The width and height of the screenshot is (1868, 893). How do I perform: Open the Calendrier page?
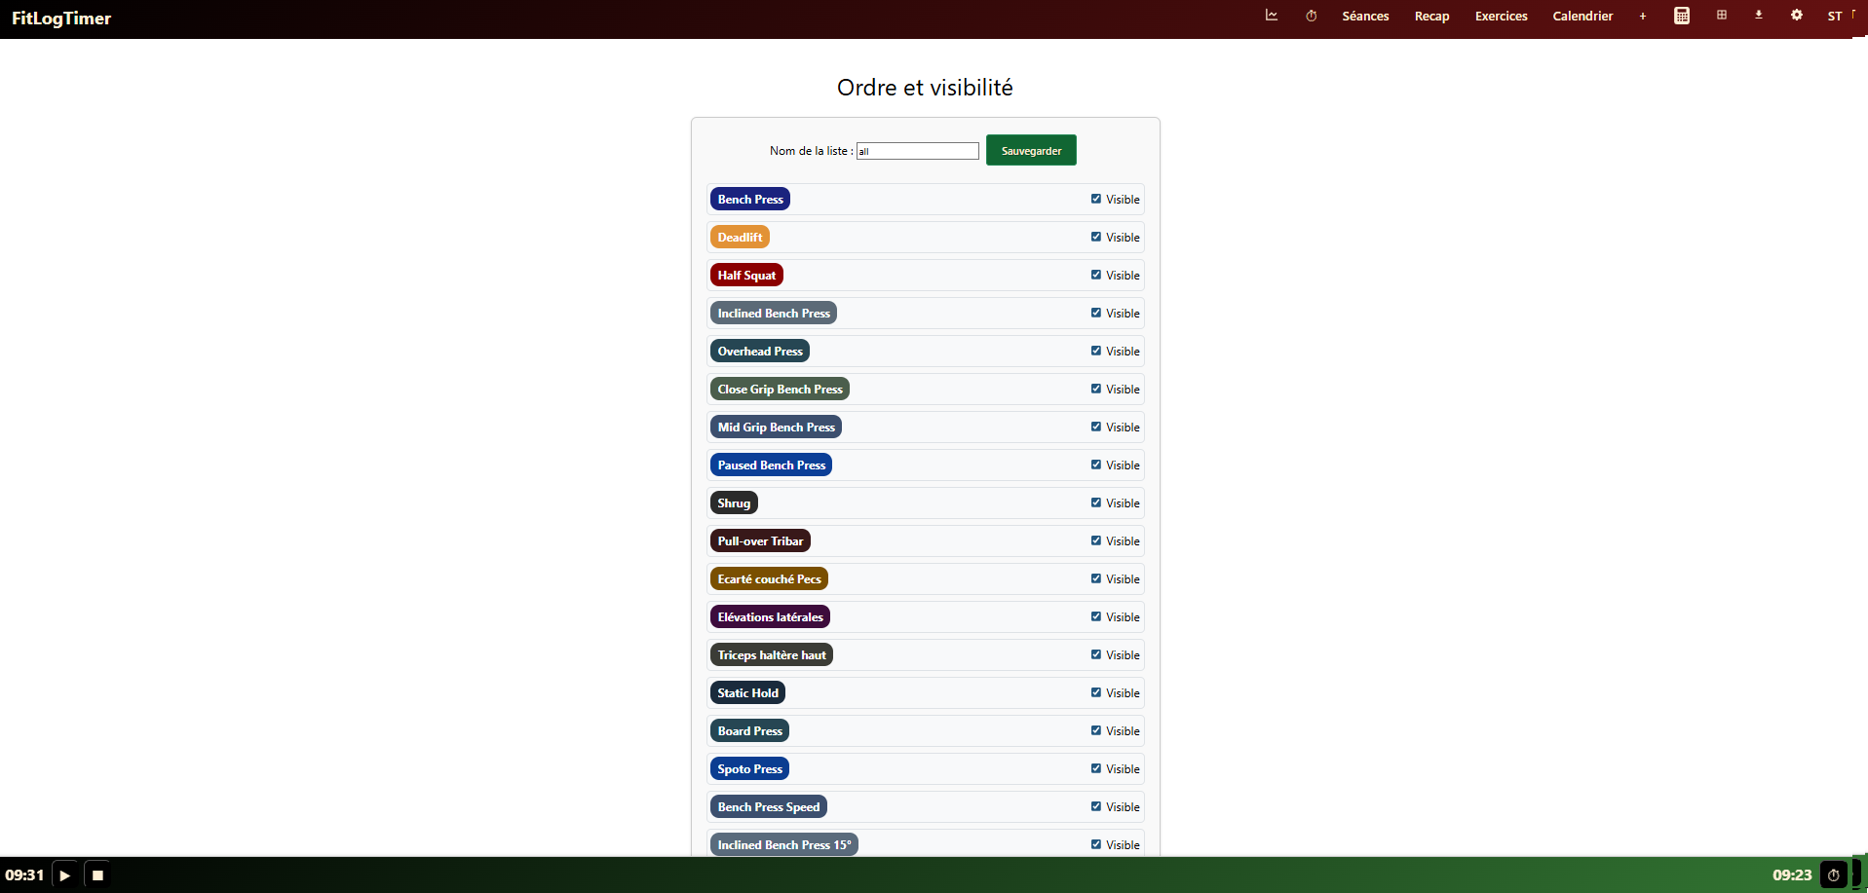pyautogui.click(x=1582, y=17)
